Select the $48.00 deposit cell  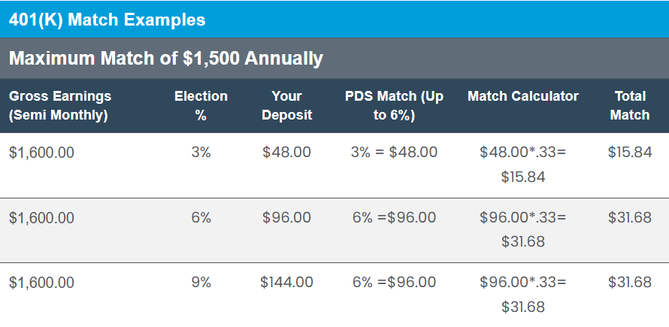[286, 153]
